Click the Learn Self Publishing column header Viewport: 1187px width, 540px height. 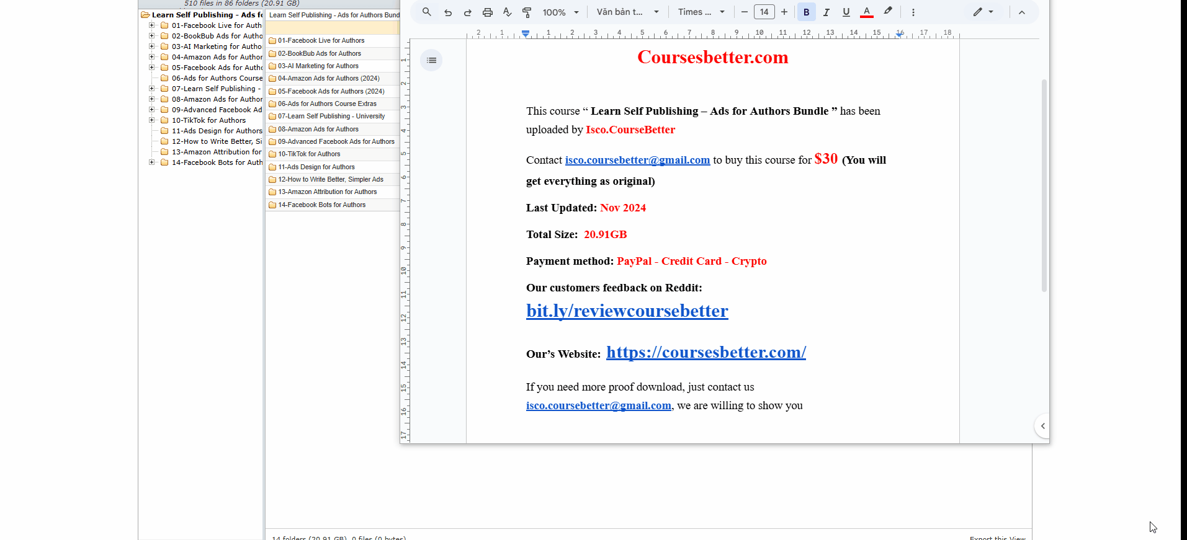333,15
